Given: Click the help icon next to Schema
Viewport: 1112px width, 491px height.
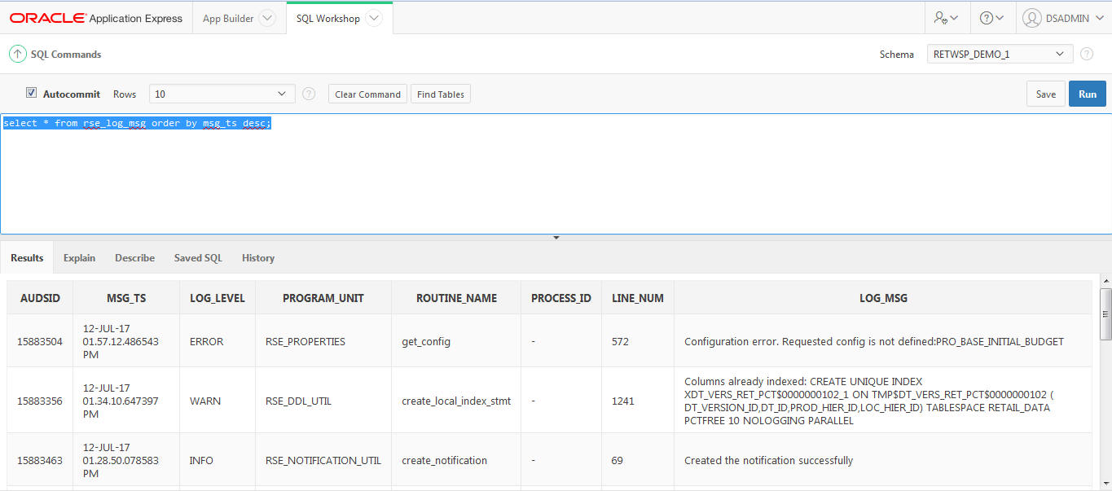Looking at the screenshot, I should click(1087, 54).
